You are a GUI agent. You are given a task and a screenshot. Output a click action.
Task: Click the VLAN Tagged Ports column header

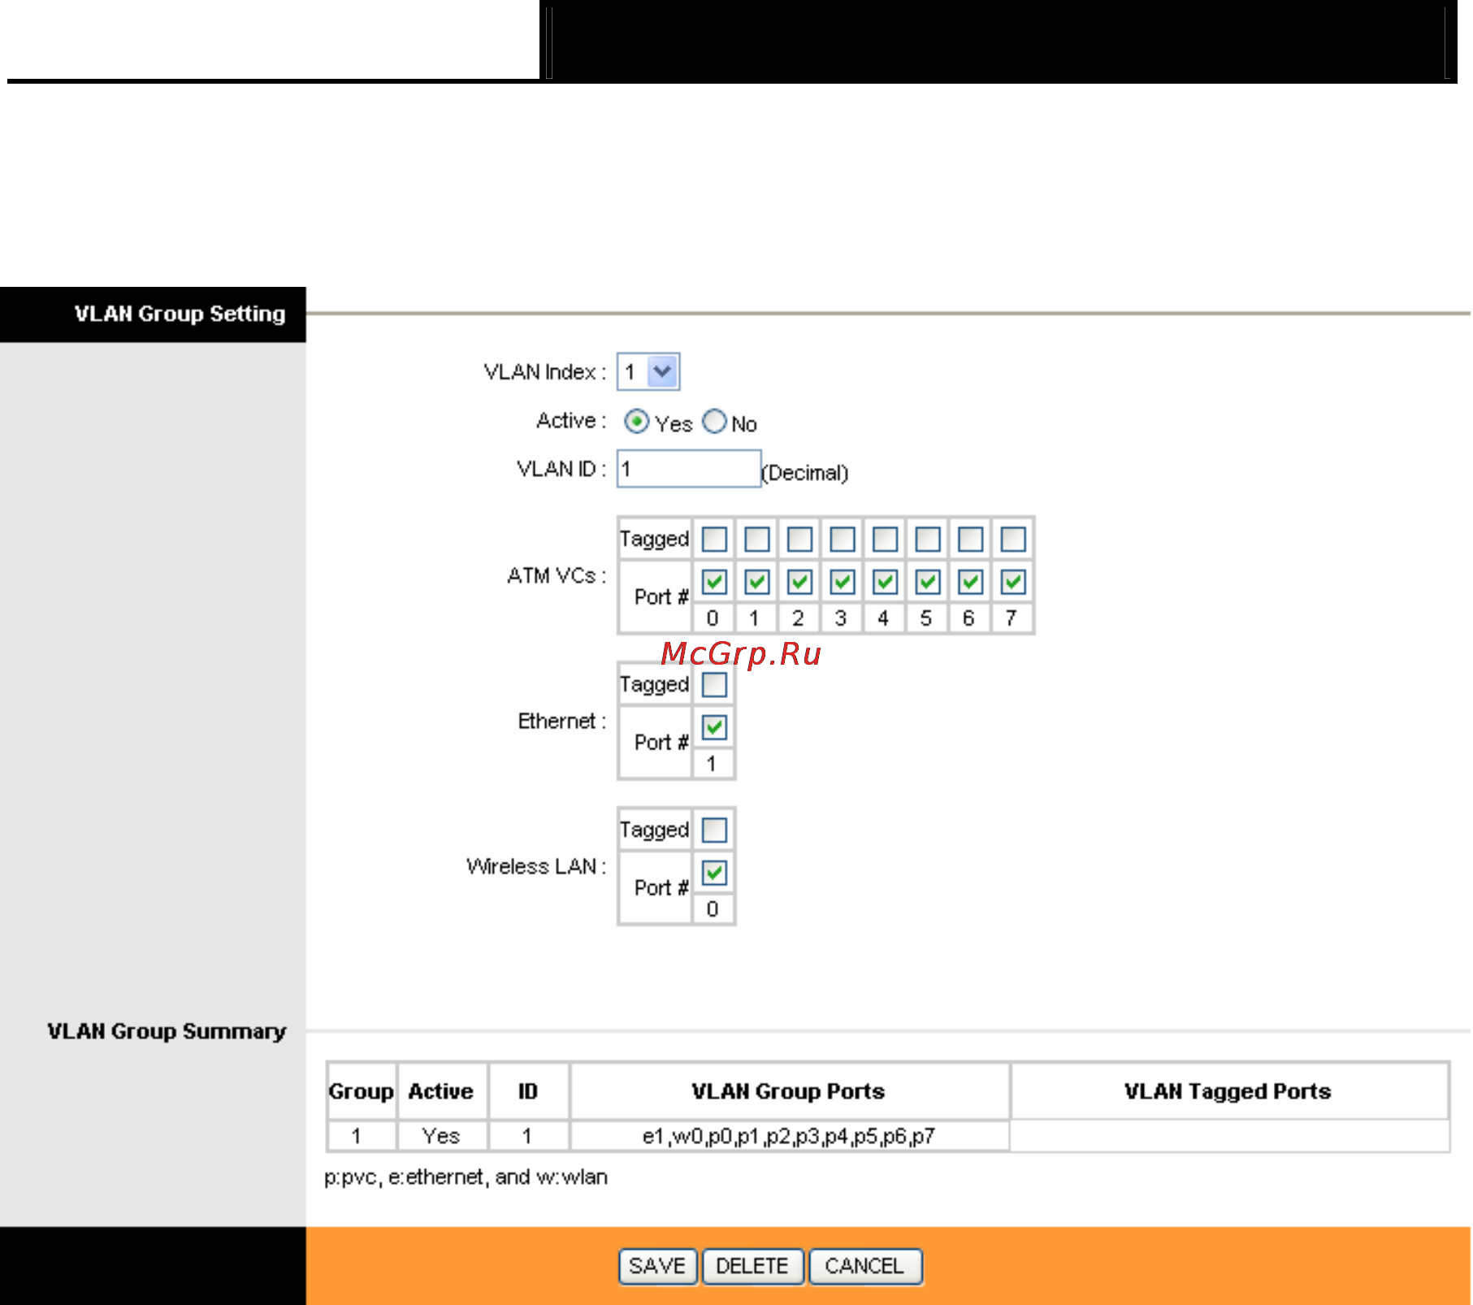click(1228, 1091)
